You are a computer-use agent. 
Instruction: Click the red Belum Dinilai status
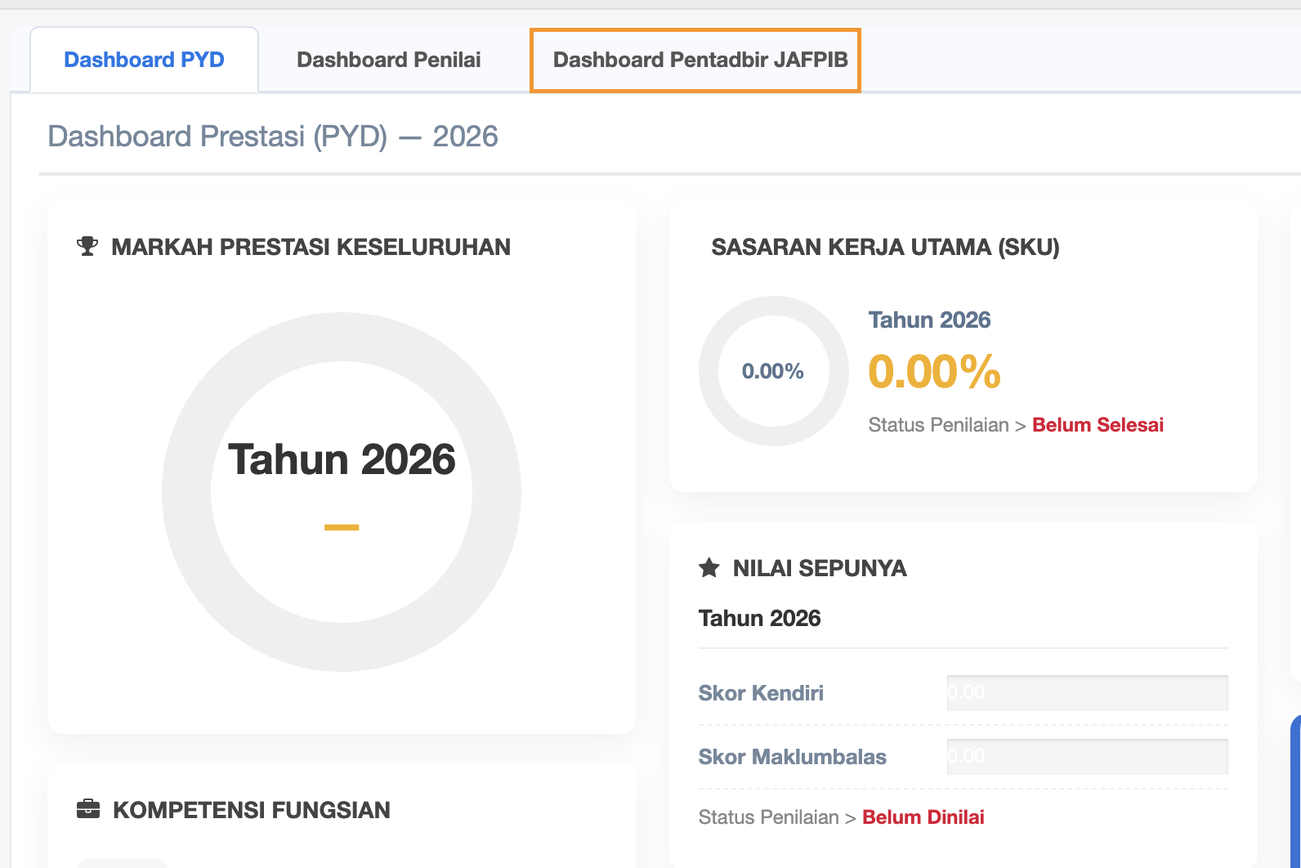coord(923,817)
